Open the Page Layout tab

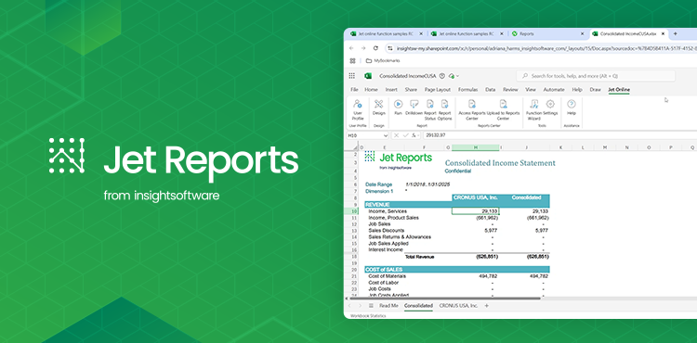[438, 90]
